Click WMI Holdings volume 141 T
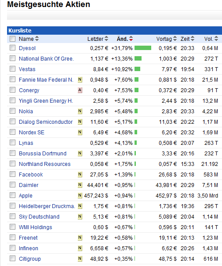Viewport: 222px width, 266px height. point(211,227)
